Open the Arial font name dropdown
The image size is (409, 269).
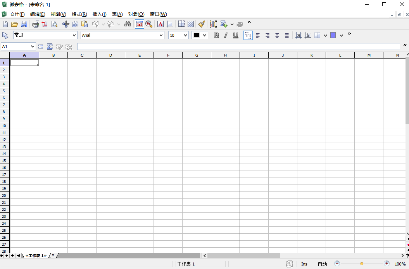coord(122,35)
